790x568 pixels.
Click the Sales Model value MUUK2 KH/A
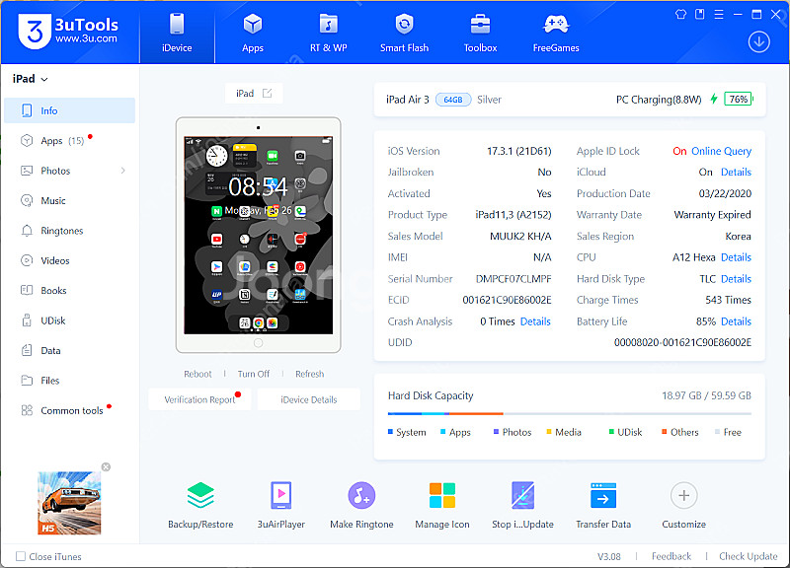[520, 237]
